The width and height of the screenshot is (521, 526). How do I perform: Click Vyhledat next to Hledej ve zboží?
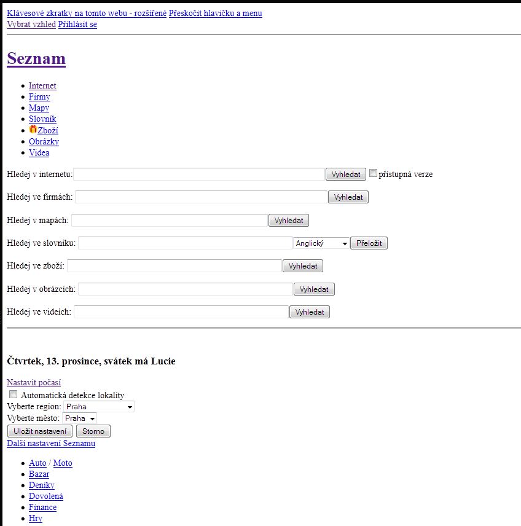(x=303, y=265)
